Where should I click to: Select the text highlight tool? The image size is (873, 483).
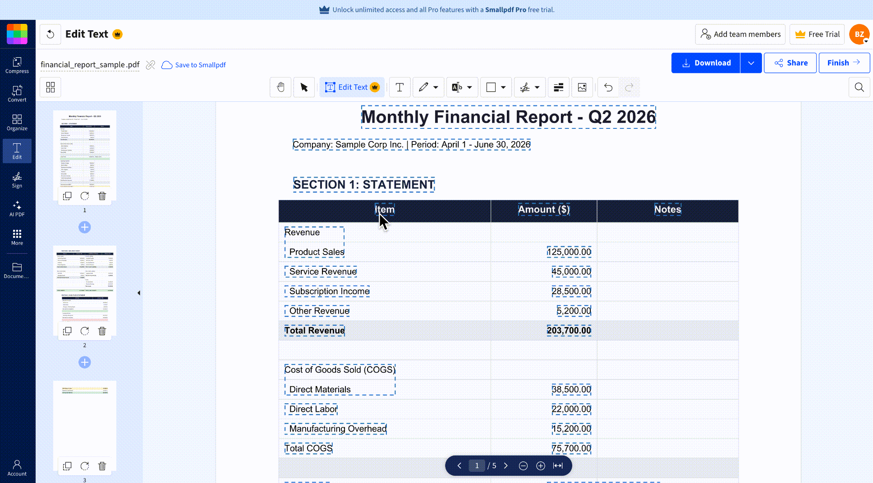457,87
